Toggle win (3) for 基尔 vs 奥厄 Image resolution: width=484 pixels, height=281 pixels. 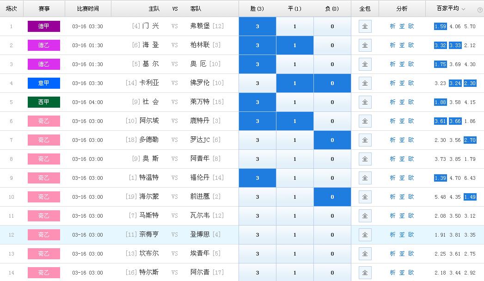coord(257,64)
